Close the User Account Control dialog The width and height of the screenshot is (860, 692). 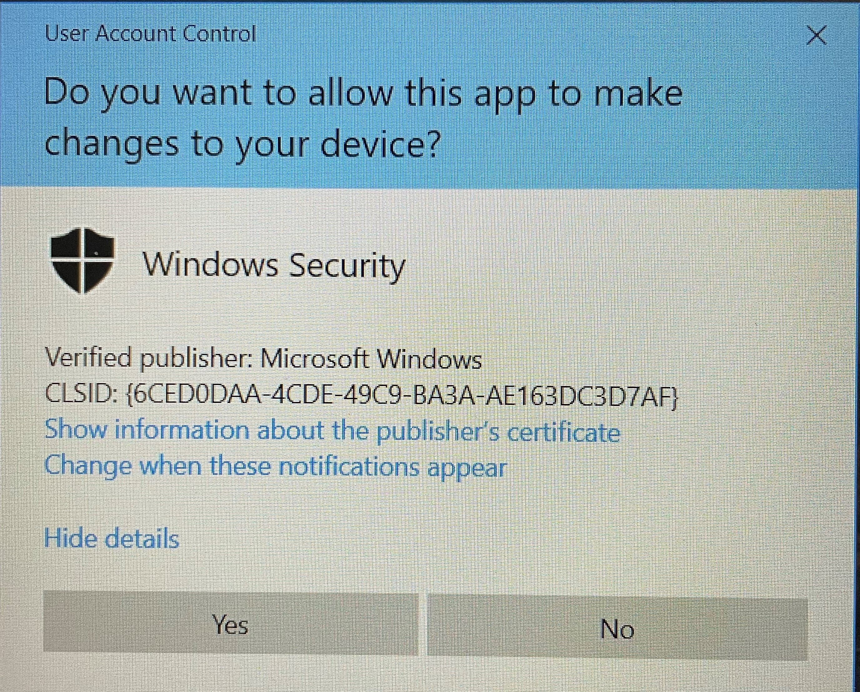coord(816,36)
